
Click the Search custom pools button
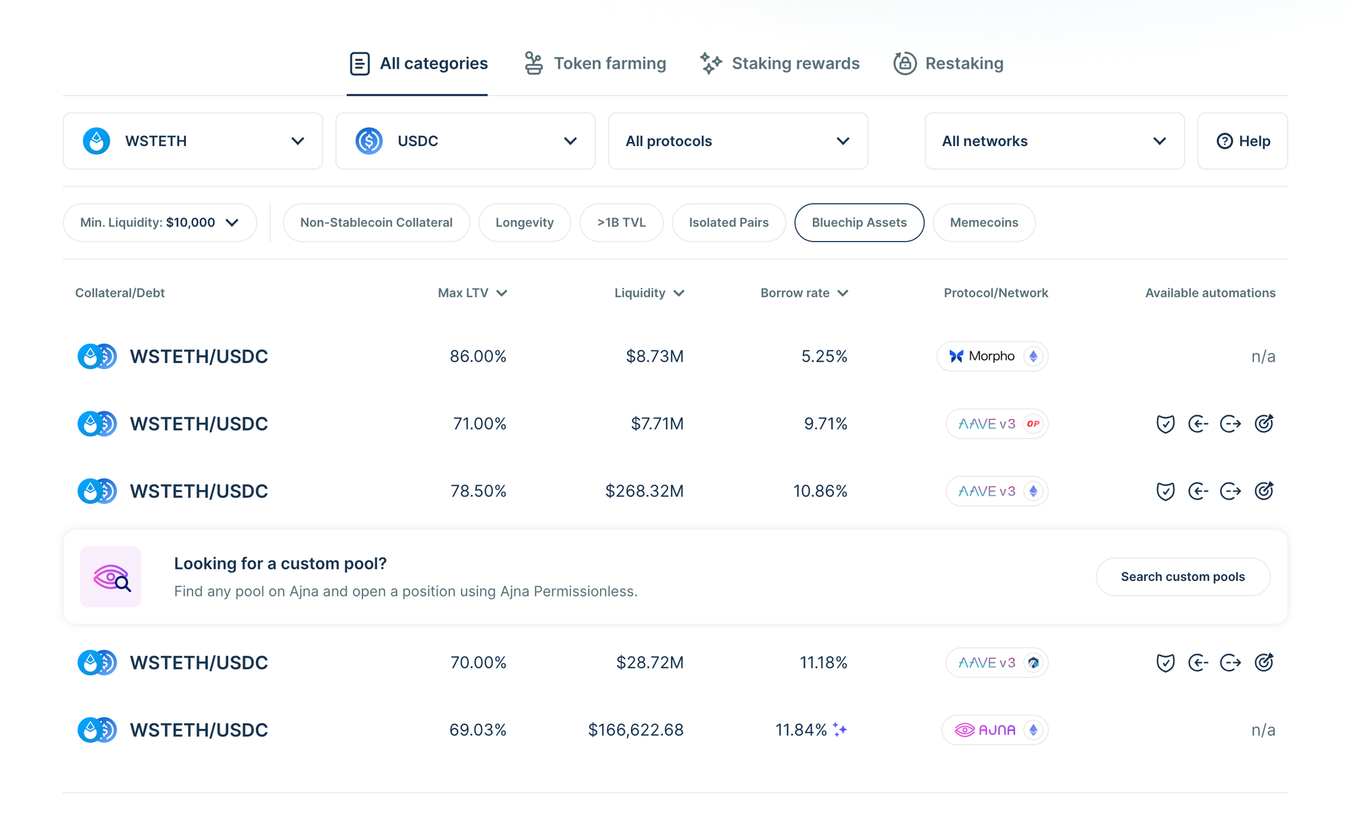(1183, 577)
